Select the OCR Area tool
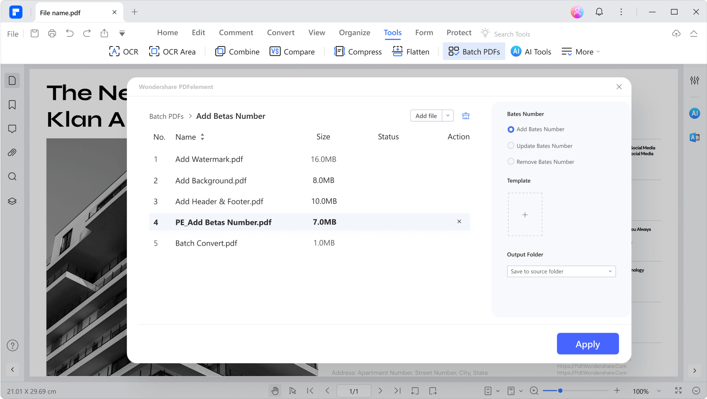Screen dimensions: 707x399 (x=172, y=52)
